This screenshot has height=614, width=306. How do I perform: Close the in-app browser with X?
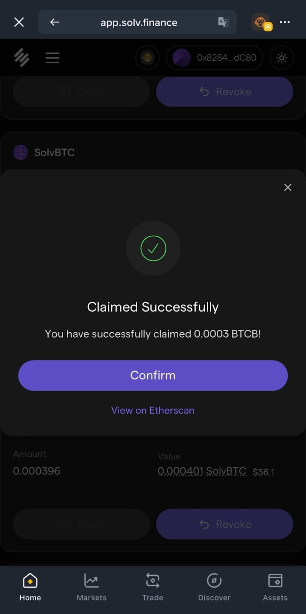(x=19, y=22)
